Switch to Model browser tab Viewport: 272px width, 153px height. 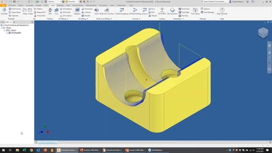(2, 22)
